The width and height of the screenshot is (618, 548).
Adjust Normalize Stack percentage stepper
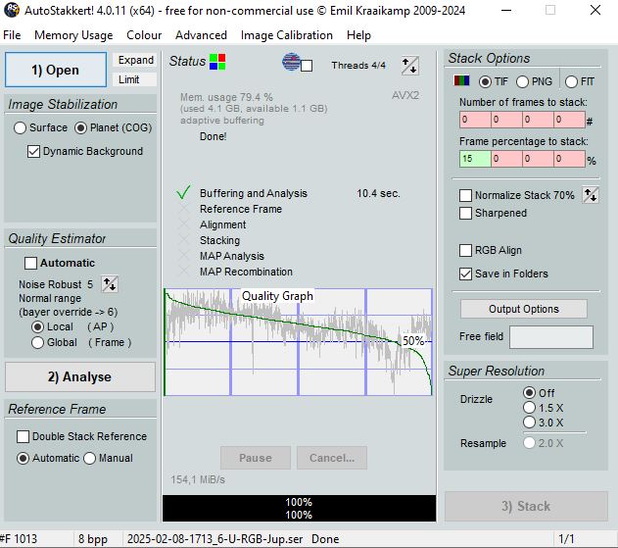(591, 195)
